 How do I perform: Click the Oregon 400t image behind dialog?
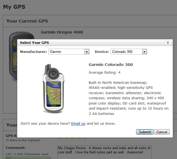[13, 56]
